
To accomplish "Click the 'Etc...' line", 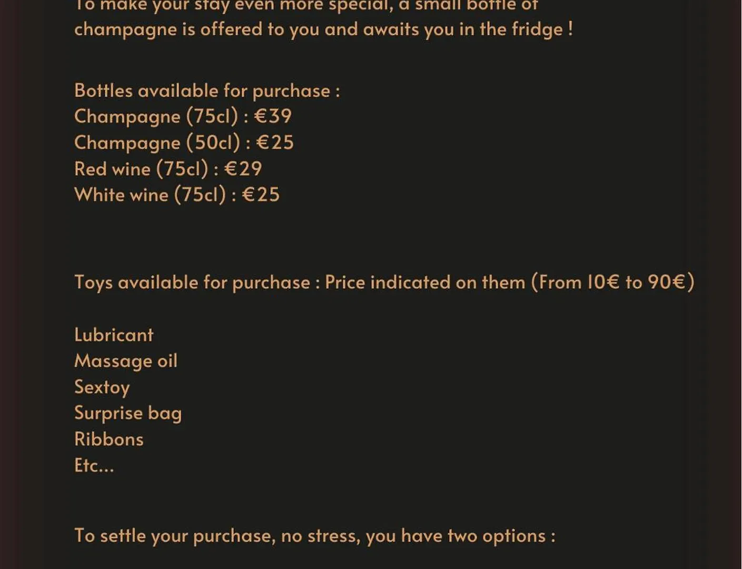I will point(94,466).
